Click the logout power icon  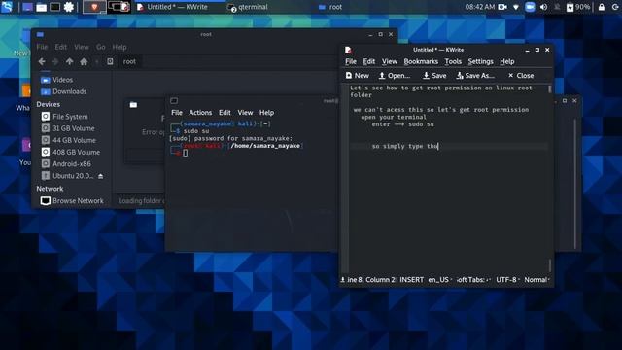[615, 7]
